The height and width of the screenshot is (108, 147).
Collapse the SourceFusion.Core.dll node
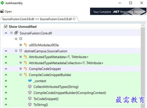pos(11,33)
